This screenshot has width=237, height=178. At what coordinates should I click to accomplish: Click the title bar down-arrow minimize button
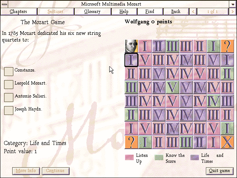tap(233, 4)
